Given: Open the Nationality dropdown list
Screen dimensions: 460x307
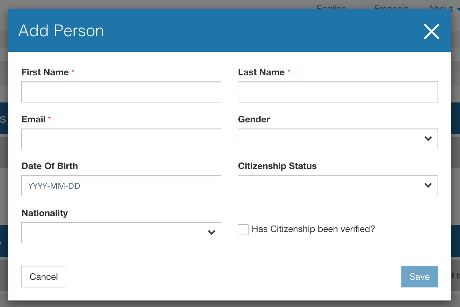Looking at the screenshot, I should [x=121, y=233].
